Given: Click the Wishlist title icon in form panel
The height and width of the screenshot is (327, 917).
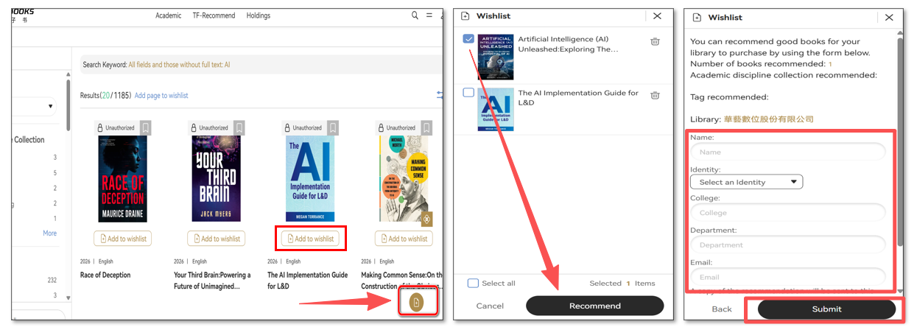Looking at the screenshot, I should coord(697,17).
